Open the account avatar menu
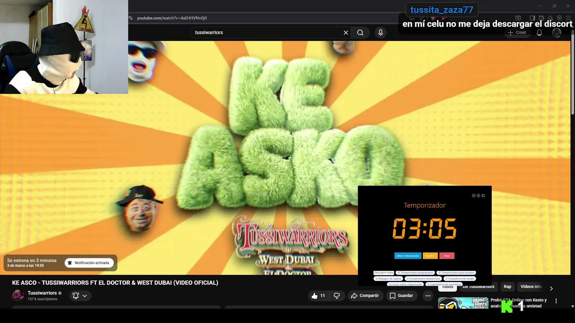The height and width of the screenshot is (323, 575). (x=557, y=32)
